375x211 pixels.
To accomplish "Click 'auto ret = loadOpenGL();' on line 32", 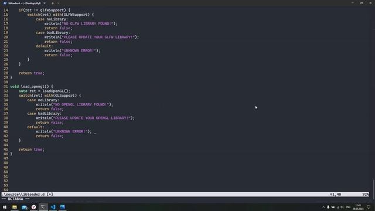I will pyautogui.click(x=45, y=91).
